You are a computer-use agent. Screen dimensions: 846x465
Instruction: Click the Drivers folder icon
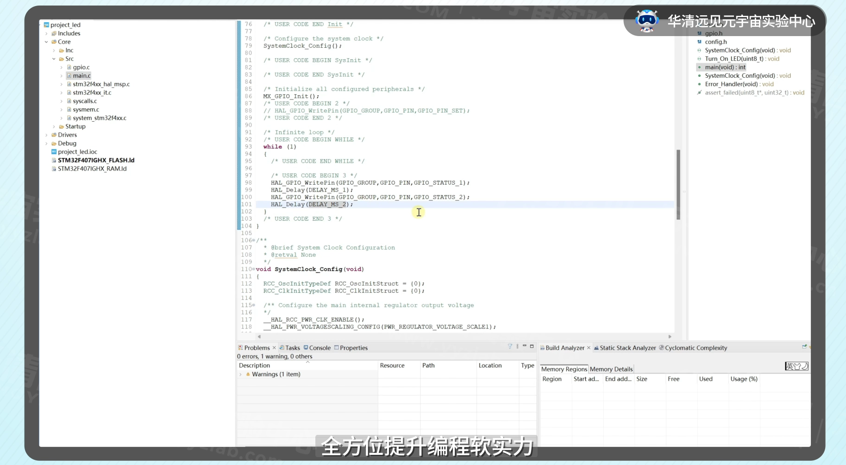54,135
